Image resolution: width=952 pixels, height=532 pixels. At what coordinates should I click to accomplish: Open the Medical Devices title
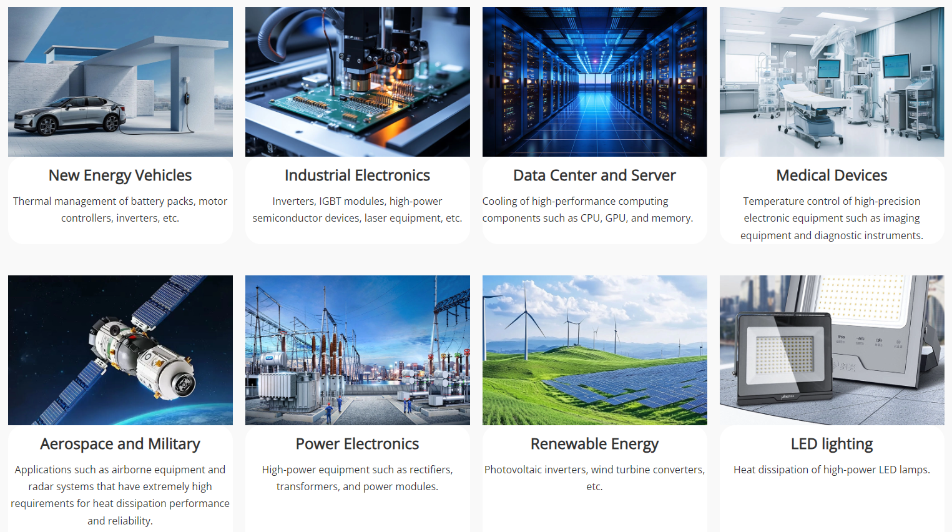coord(832,175)
